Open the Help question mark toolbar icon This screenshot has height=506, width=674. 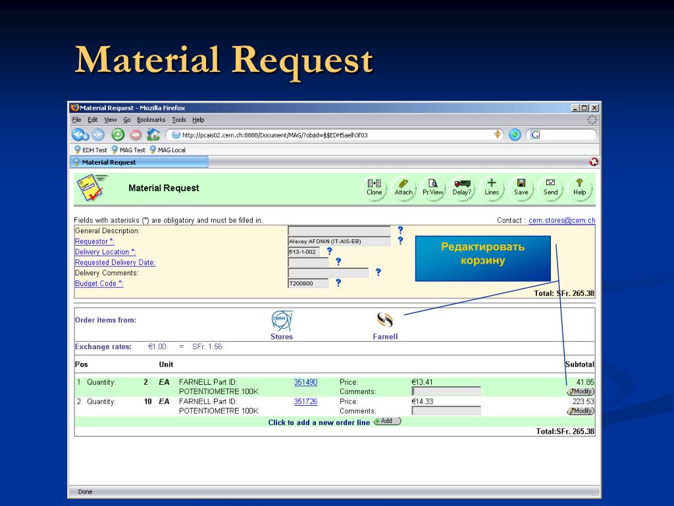coord(579,188)
